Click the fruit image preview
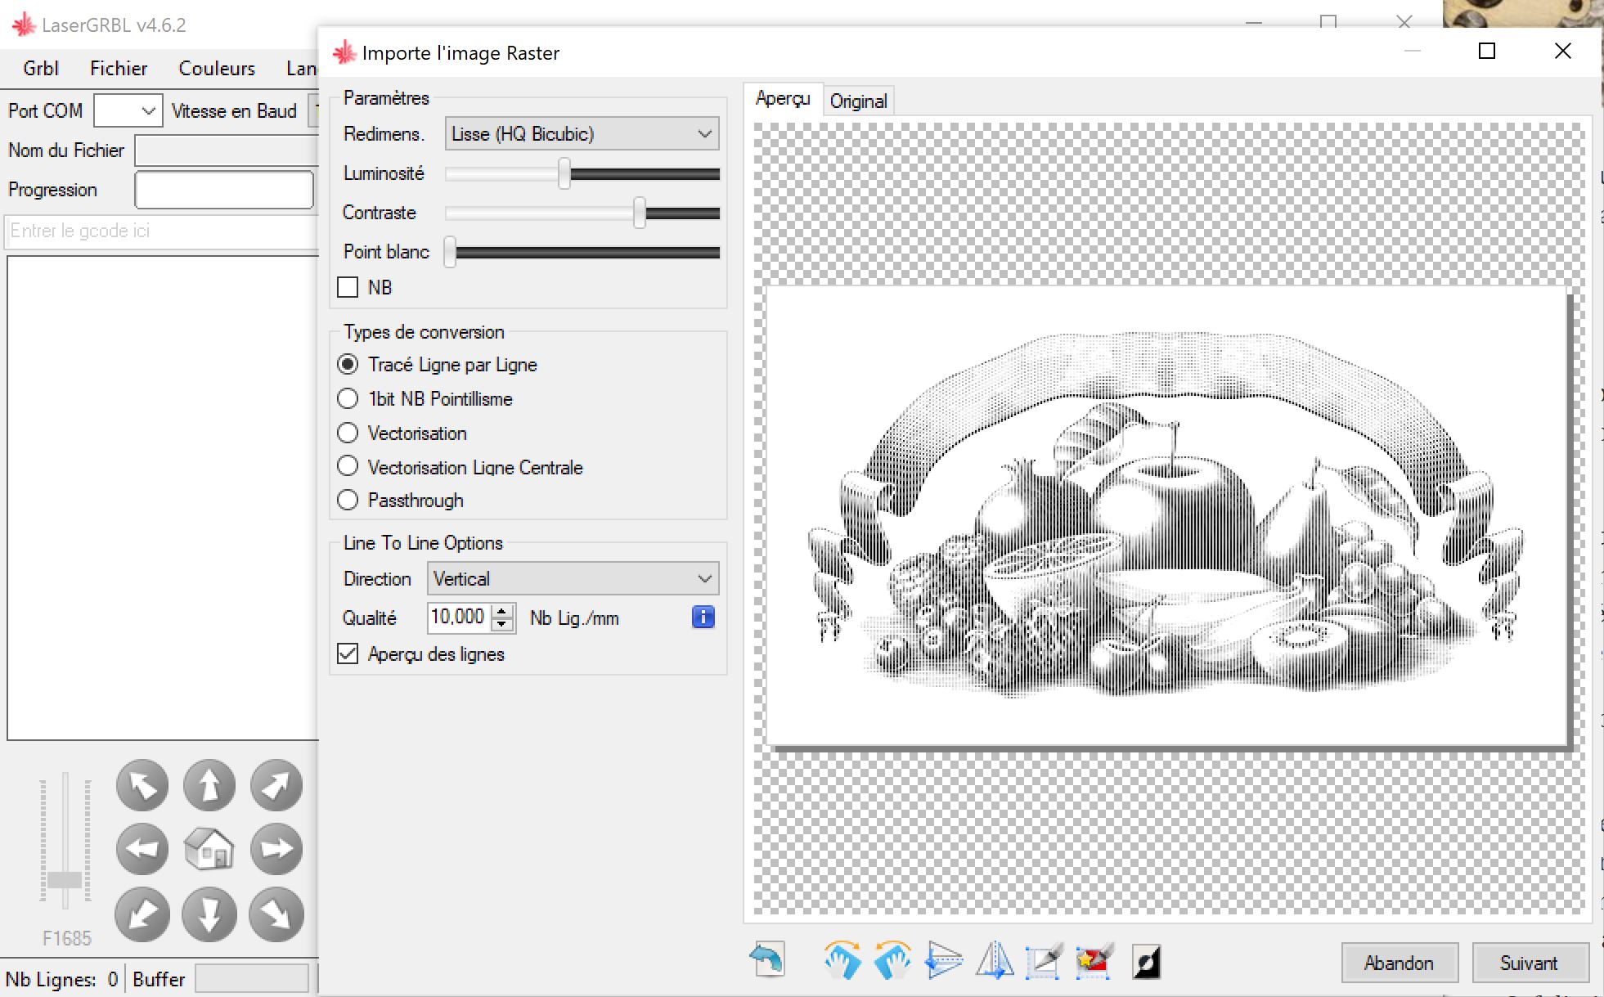The width and height of the screenshot is (1604, 997). (1167, 515)
